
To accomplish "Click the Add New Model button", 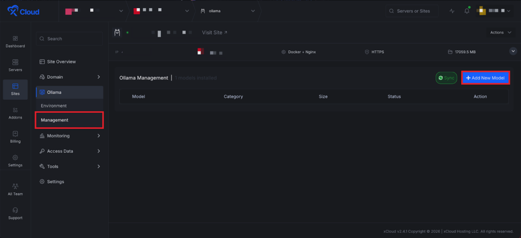I will (x=485, y=78).
